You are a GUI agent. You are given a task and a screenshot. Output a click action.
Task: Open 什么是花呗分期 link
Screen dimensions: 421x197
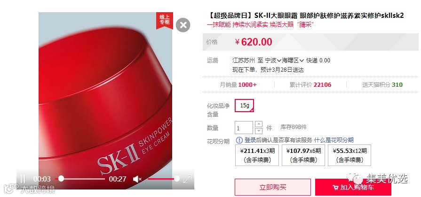coord(334,140)
